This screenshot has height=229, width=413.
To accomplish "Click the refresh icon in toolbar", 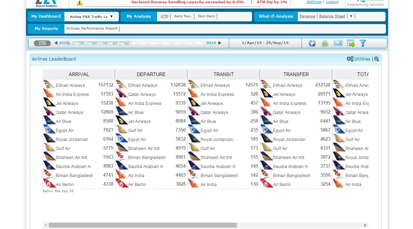I will (x=312, y=43).
